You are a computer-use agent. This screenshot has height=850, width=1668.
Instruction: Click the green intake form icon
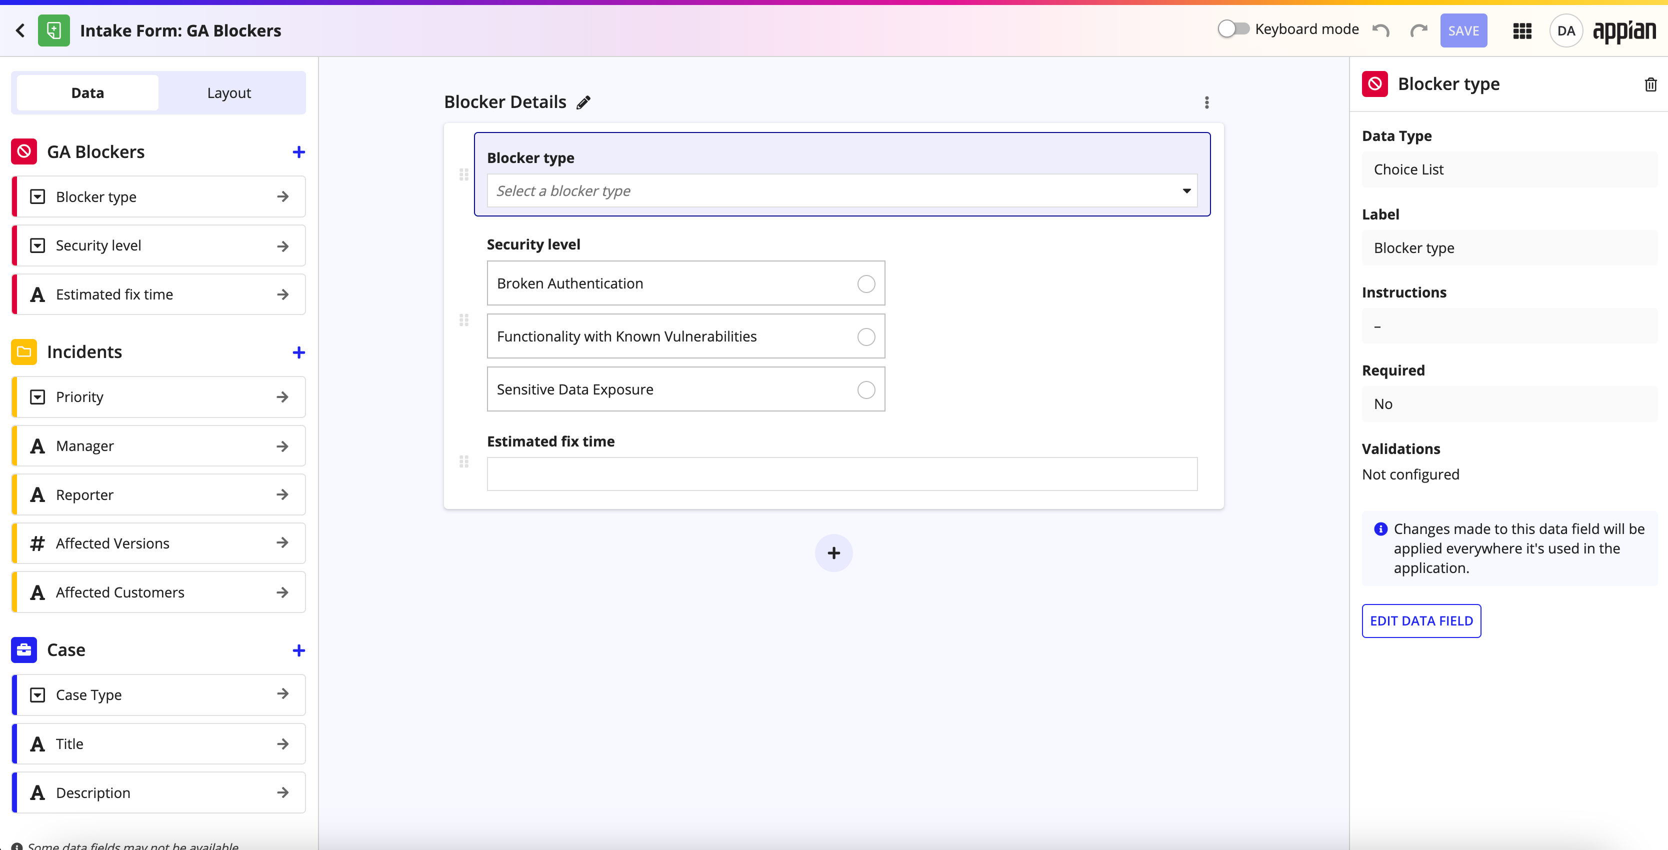pyautogui.click(x=53, y=30)
